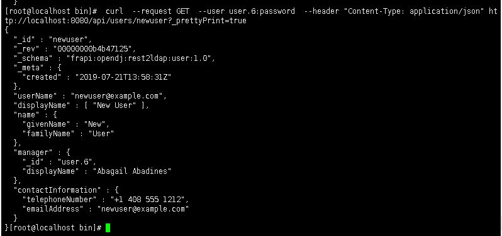
Task: Click the familyName "User" value
Action: tap(101, 134)
